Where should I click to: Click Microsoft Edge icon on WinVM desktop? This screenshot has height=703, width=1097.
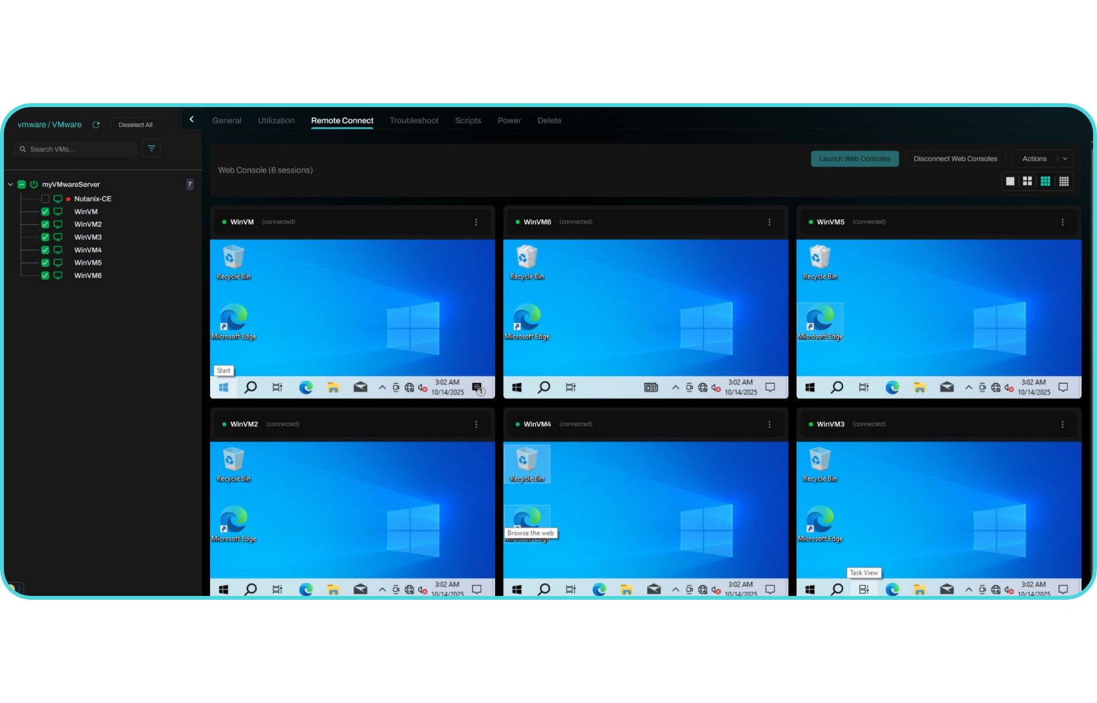tap(233, 319)
